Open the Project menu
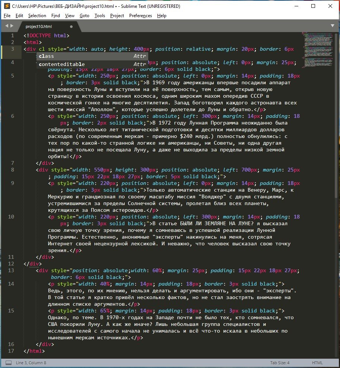 point(117,16)
